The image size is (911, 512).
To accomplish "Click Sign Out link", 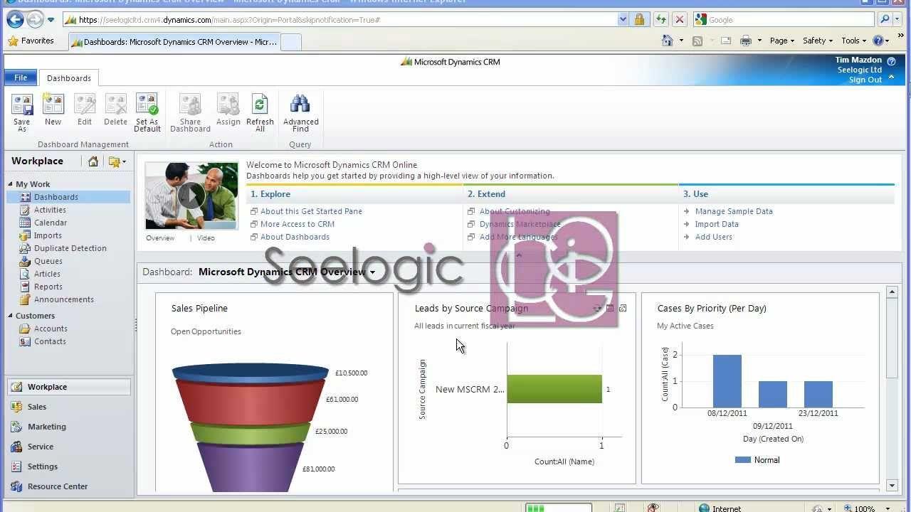I will (865, 80).
